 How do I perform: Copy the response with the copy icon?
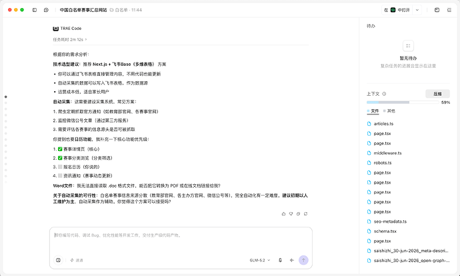[x=298, y=214]
